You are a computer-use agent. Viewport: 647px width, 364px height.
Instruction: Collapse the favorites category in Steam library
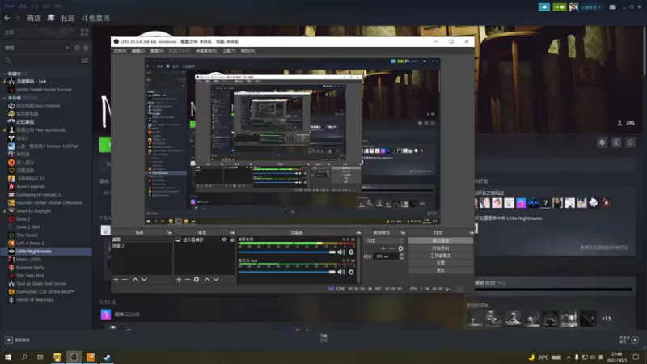(x=5, y=74)
